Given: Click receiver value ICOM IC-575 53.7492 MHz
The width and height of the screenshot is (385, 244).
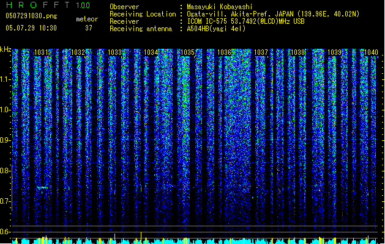Looking at the screenshot, I should [245, 21].
